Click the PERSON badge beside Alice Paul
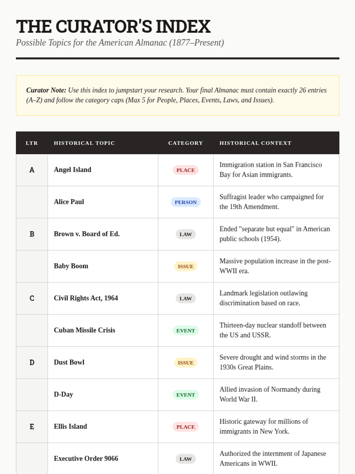 pos(185,202)
